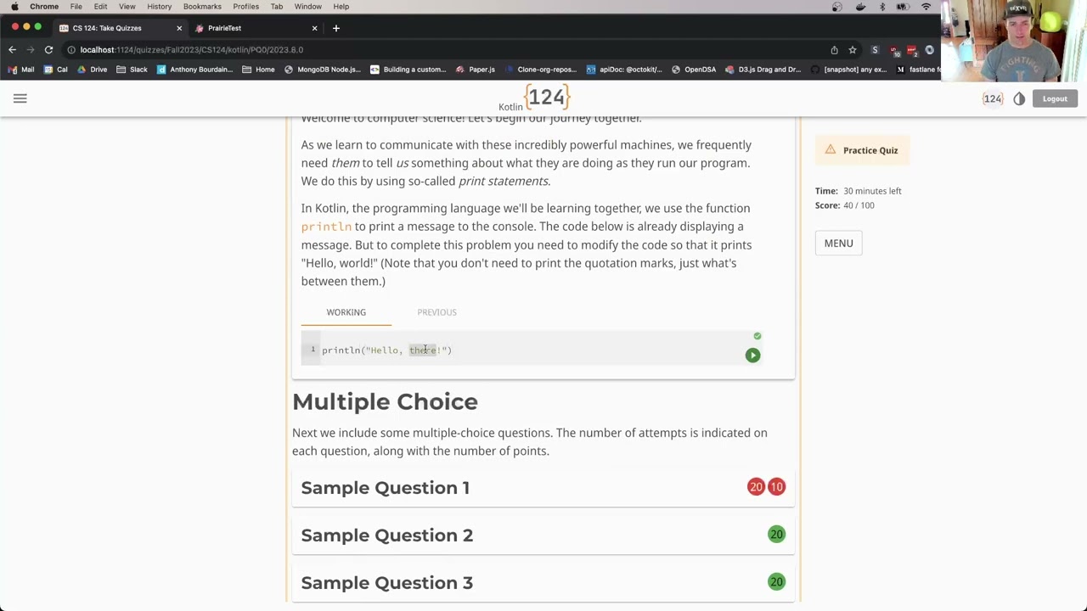This screenshot has width=1087, height=611.
Task: Open the apiDoc: @octokit bookmark
Action: click(x=623, y=70)
